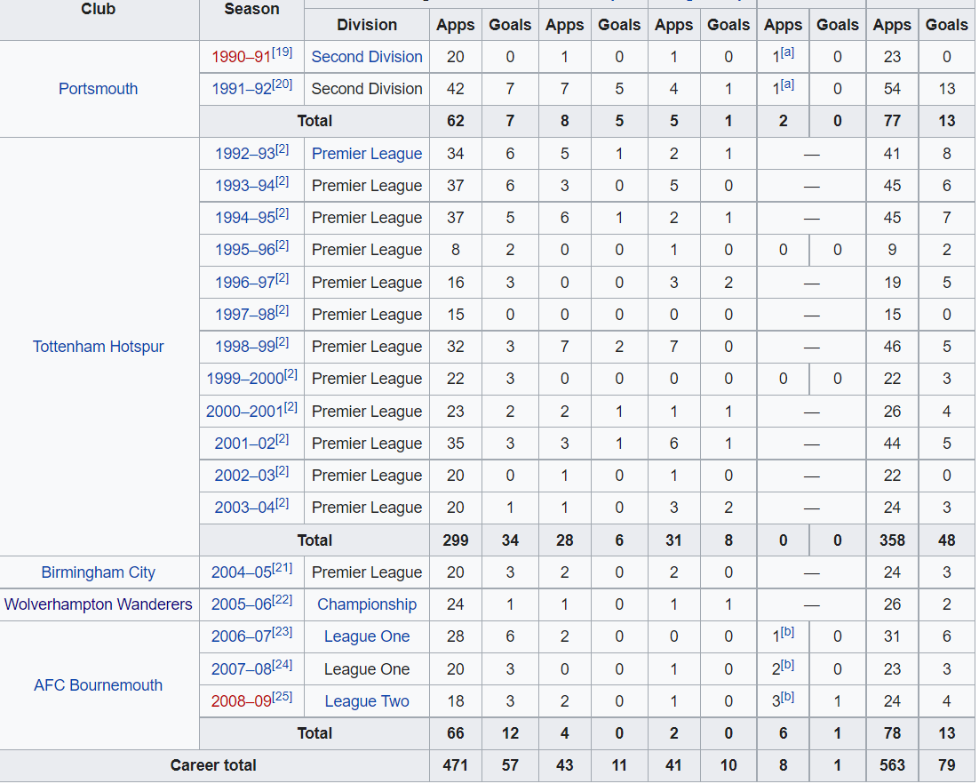This screenshot has height=784, width=979.
Task: Open the Tottenham Hotspur club link
Action: pos(98,347)
